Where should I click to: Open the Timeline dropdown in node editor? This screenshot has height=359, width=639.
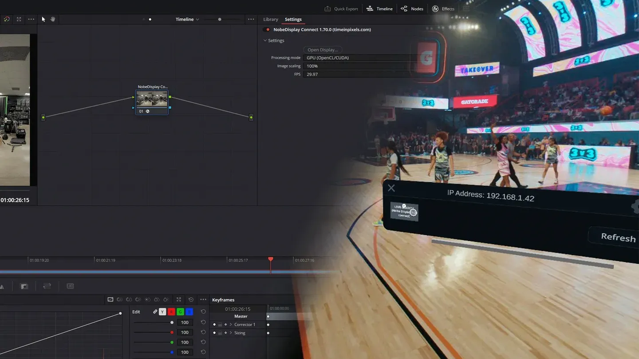(187, 20)
